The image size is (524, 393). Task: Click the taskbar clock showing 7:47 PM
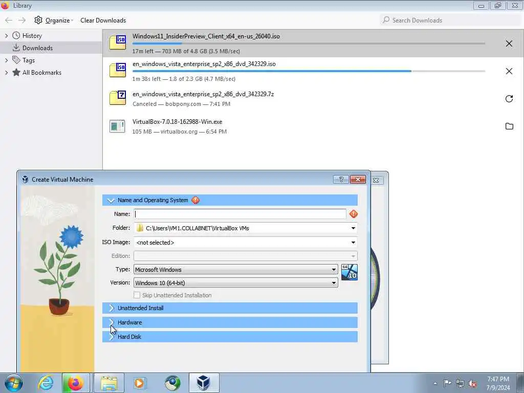click(498, 383)
